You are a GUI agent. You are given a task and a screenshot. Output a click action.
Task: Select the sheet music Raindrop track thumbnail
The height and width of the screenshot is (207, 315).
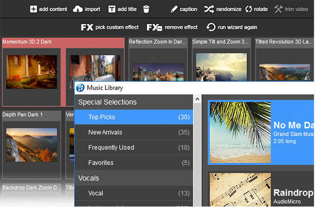(240, 190)
